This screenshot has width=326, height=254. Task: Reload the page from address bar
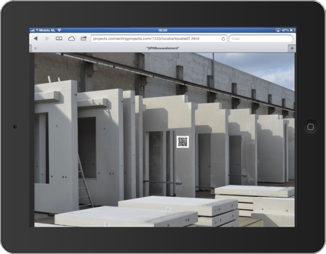[223, 39]
